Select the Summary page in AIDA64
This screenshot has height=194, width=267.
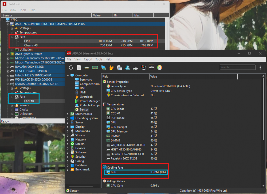pos(86,80)
